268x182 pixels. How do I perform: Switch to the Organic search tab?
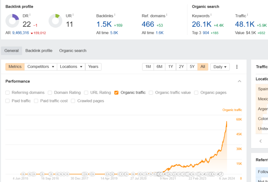pos(73,51)
